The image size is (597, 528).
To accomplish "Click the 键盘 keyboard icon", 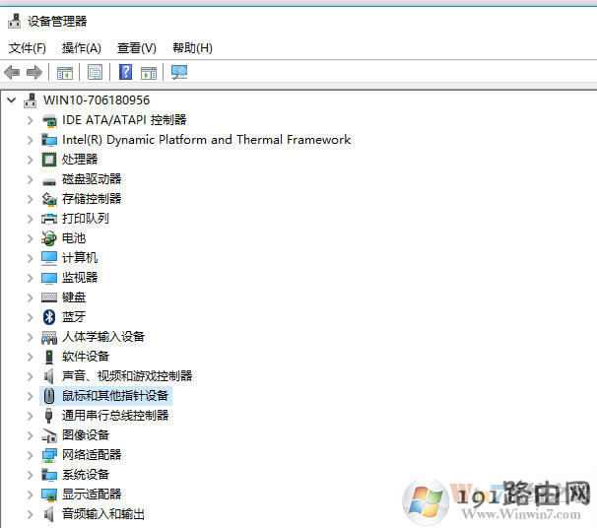I will point(49,297).
